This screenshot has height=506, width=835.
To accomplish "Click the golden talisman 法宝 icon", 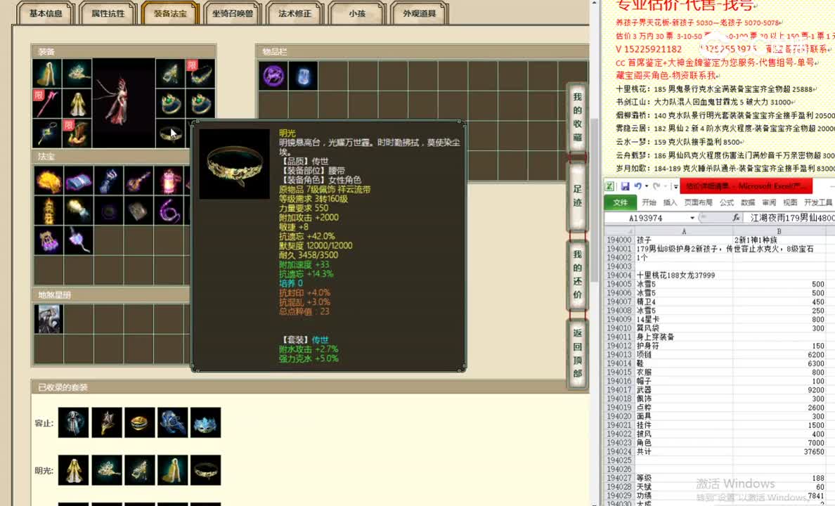I will 48,211.
